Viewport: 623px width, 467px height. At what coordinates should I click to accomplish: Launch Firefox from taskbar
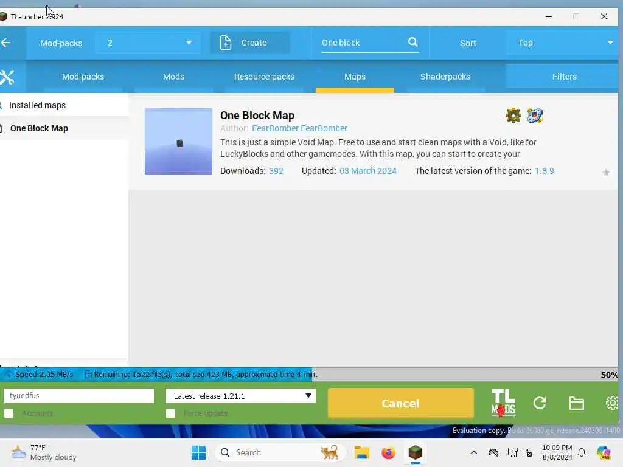pos(388,452)
